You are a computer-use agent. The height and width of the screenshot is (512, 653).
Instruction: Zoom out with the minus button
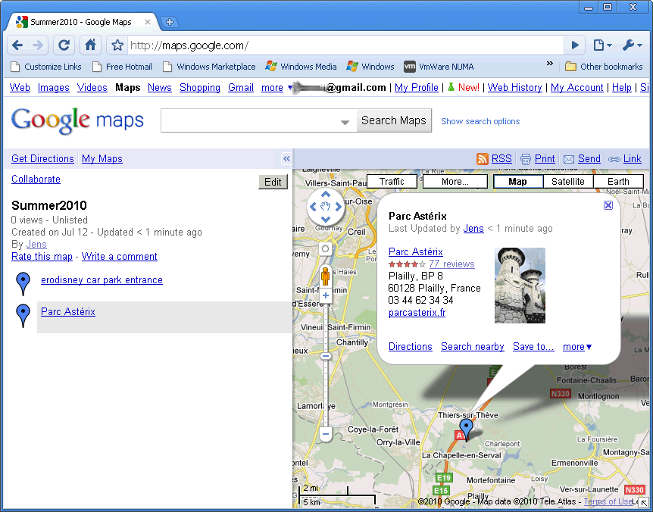(326, 434)
